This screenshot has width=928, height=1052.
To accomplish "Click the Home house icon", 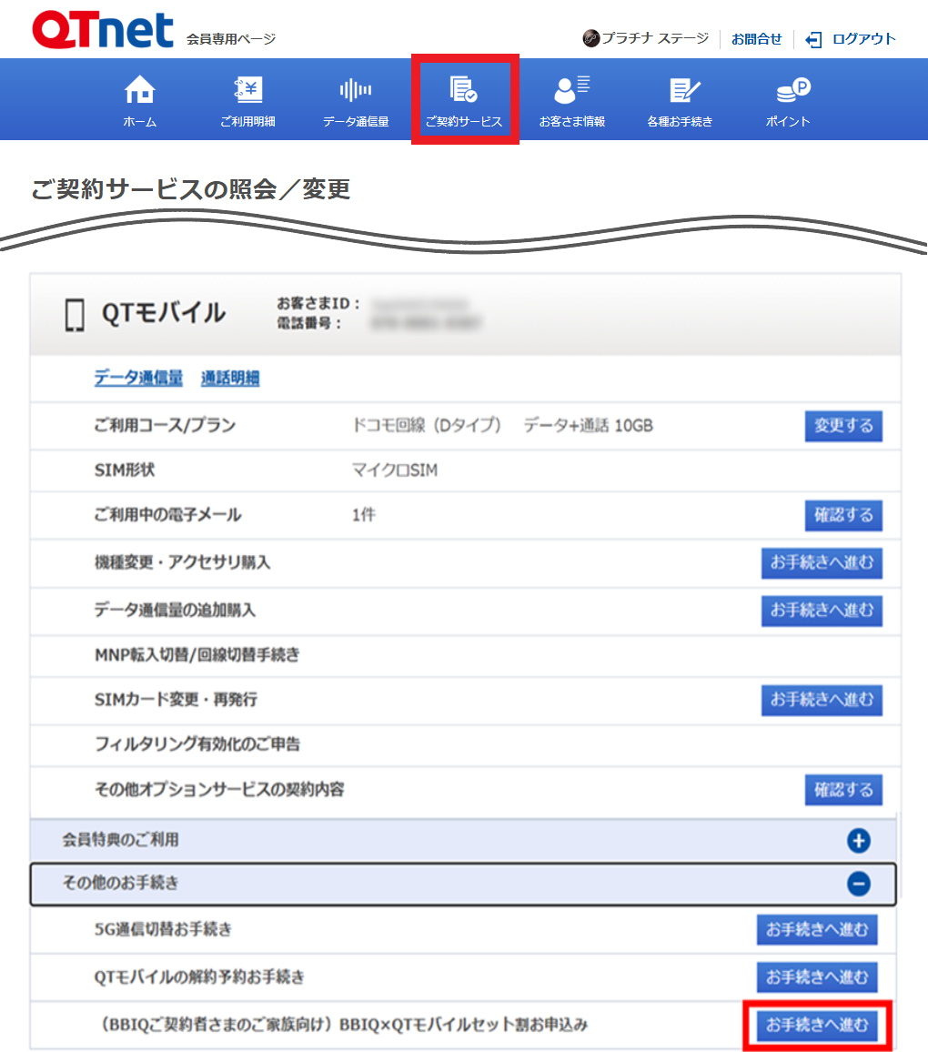I will click(x=139, y=90).
